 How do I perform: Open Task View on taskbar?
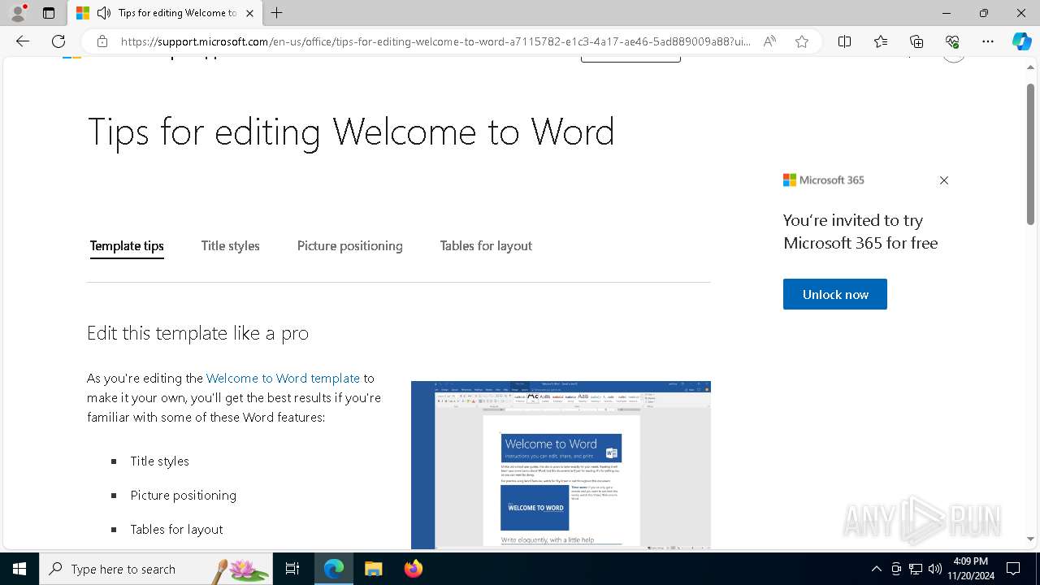(x=292, y=569)
